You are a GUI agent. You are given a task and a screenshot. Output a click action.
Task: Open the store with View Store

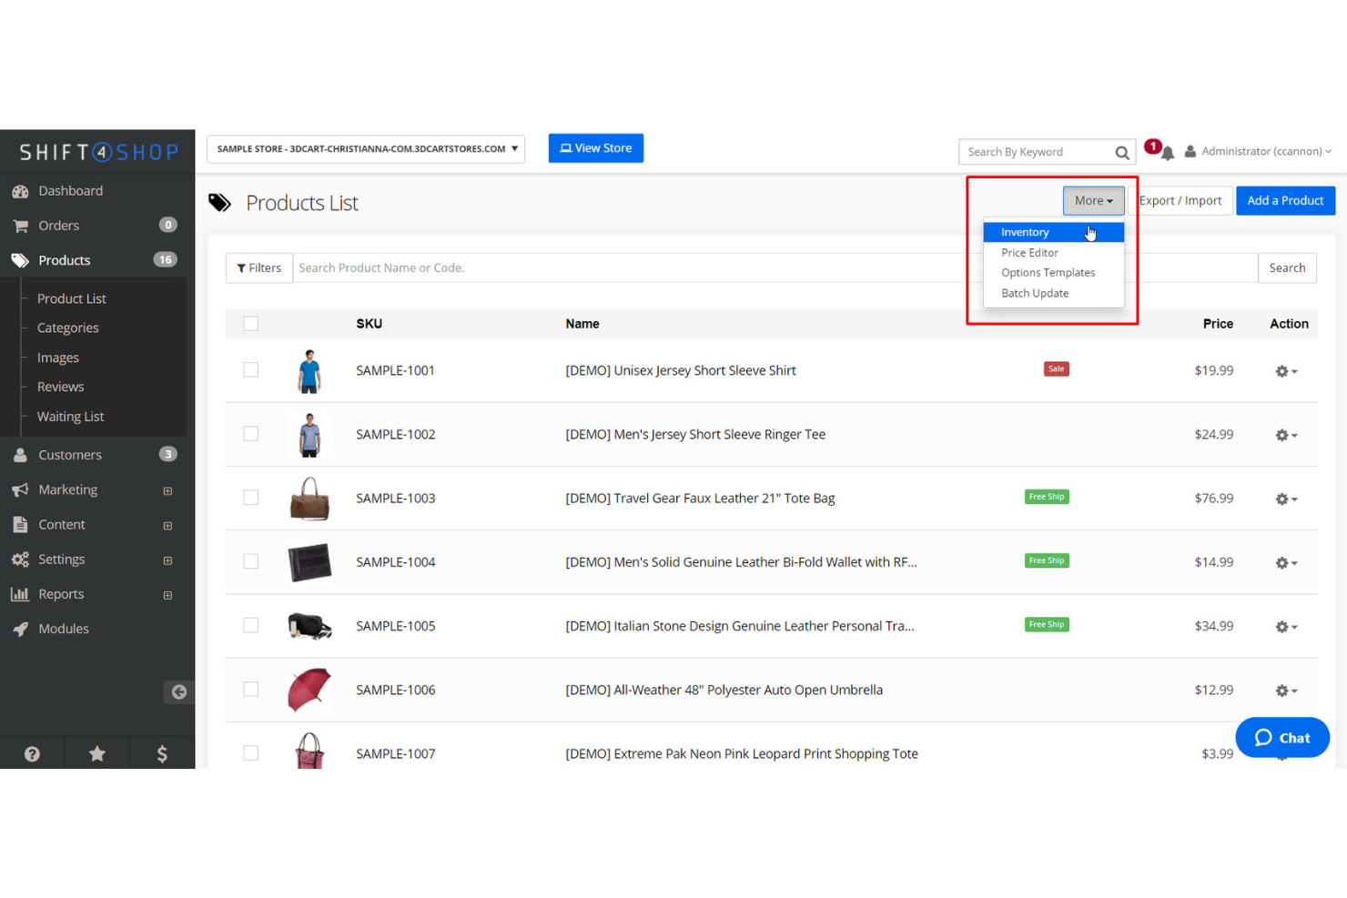595,147
